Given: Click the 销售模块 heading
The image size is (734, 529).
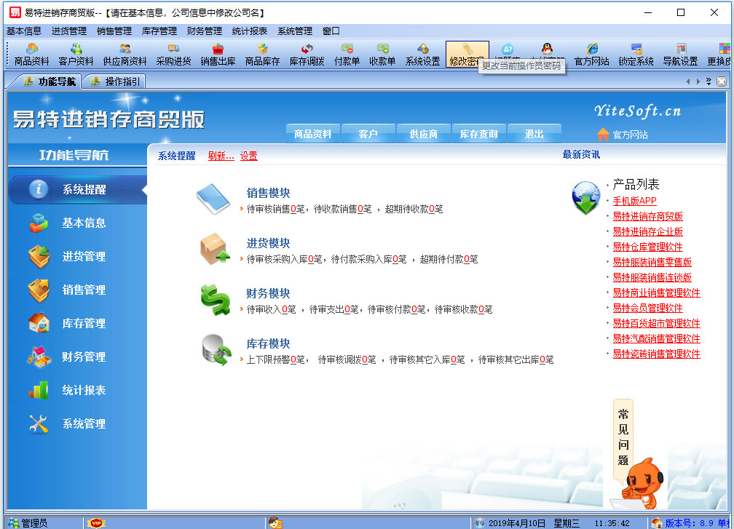Looking at the screenshot, I should [x=268, y=193].
